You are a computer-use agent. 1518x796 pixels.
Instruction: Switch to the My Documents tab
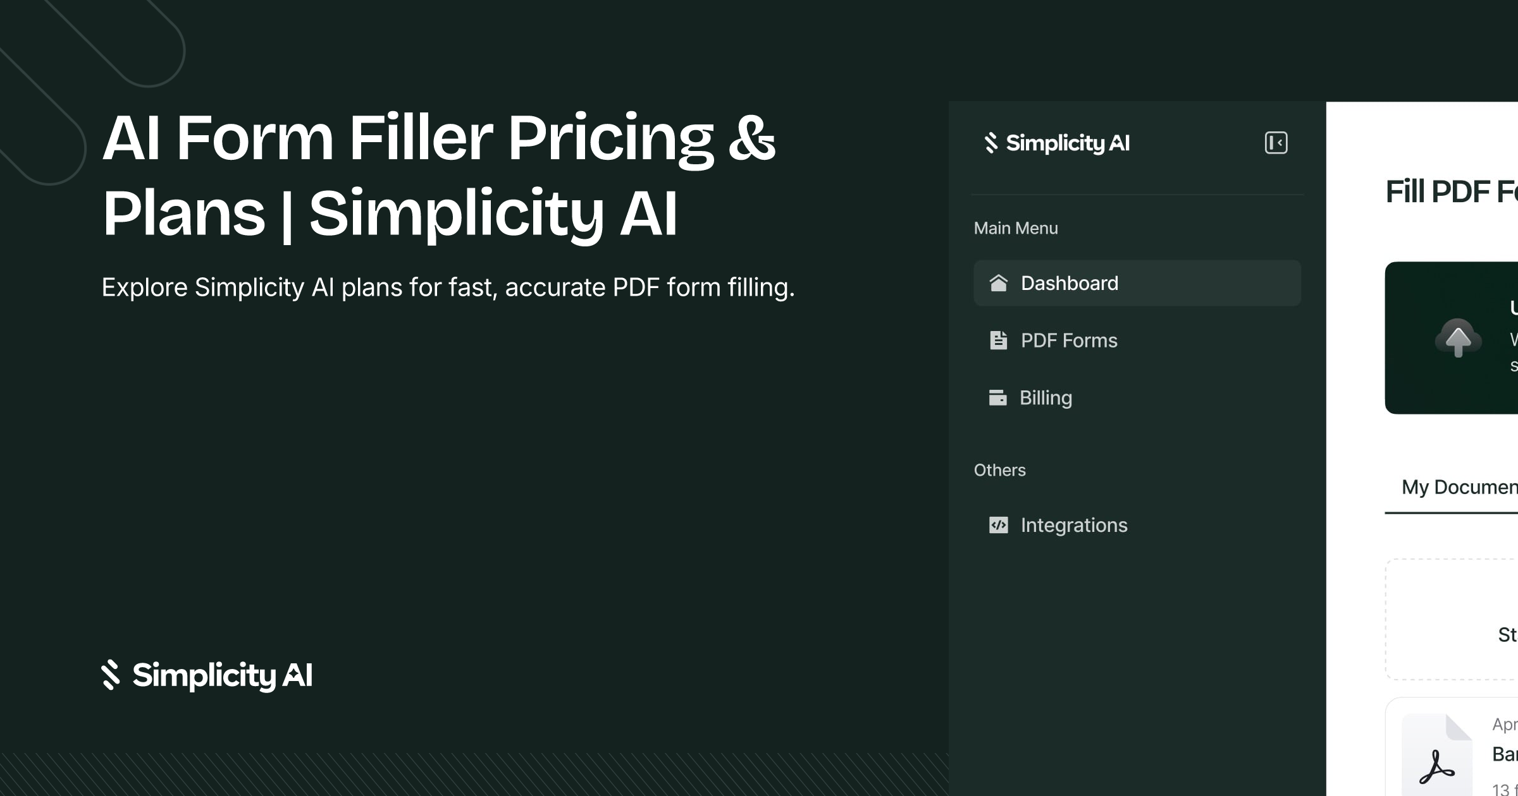[x=1459, y=487]
